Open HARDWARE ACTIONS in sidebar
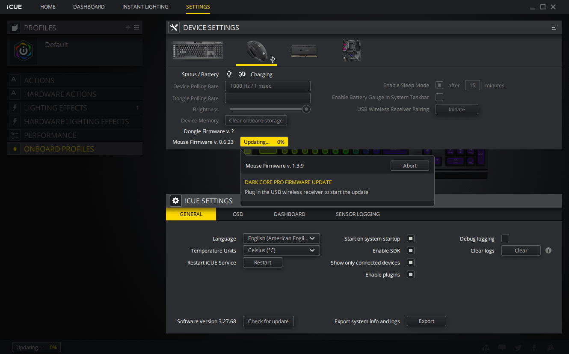The width and height of the screenshot is (569, 354). pos(74,94)
